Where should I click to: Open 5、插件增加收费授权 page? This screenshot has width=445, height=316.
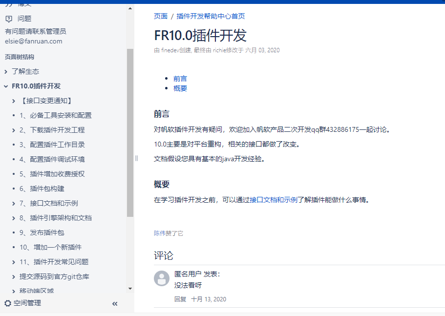(x=52, y=174)
